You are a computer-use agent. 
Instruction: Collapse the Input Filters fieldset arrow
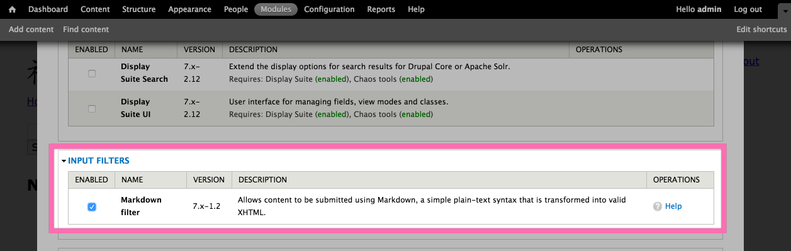click(64, 161)
